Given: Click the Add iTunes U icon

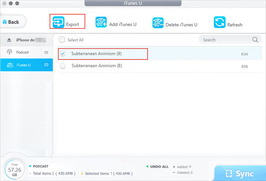Looking at the screenshot, I should pos(101,22).
